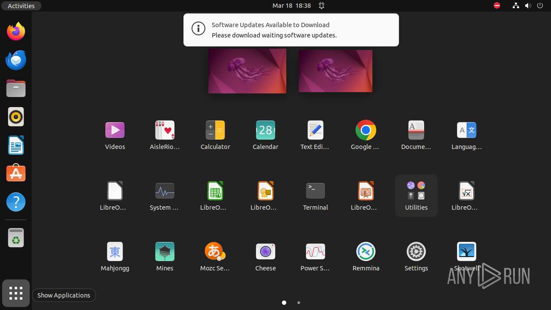Launch Shotwell photo manager
This screenshot has height=310, width=551.
coord(467,256)
